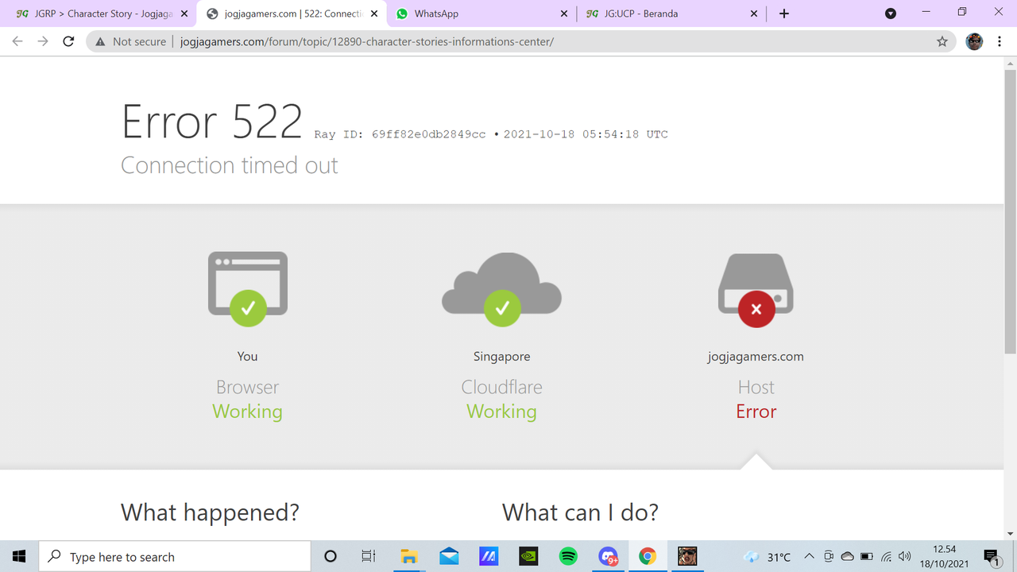Open the Windows Start menu
Screen dimensions: 1017x572
[x=19, y=557]
